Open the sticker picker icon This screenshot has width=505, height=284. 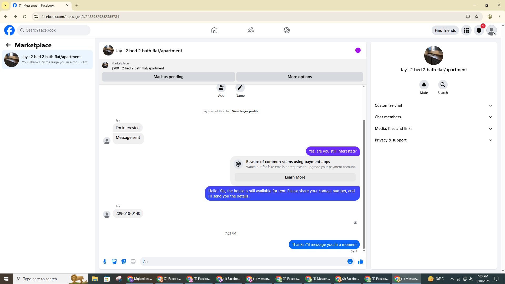pyautogui.click(x=124, y=261)
